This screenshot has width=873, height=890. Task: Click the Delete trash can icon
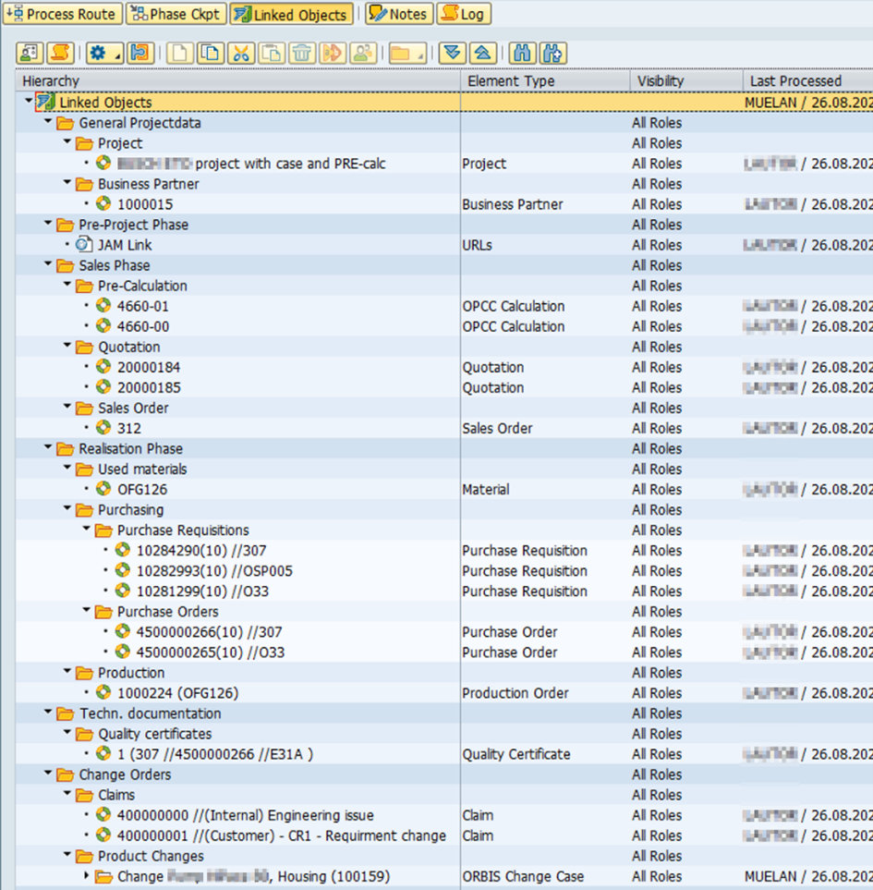pos(302,53)
